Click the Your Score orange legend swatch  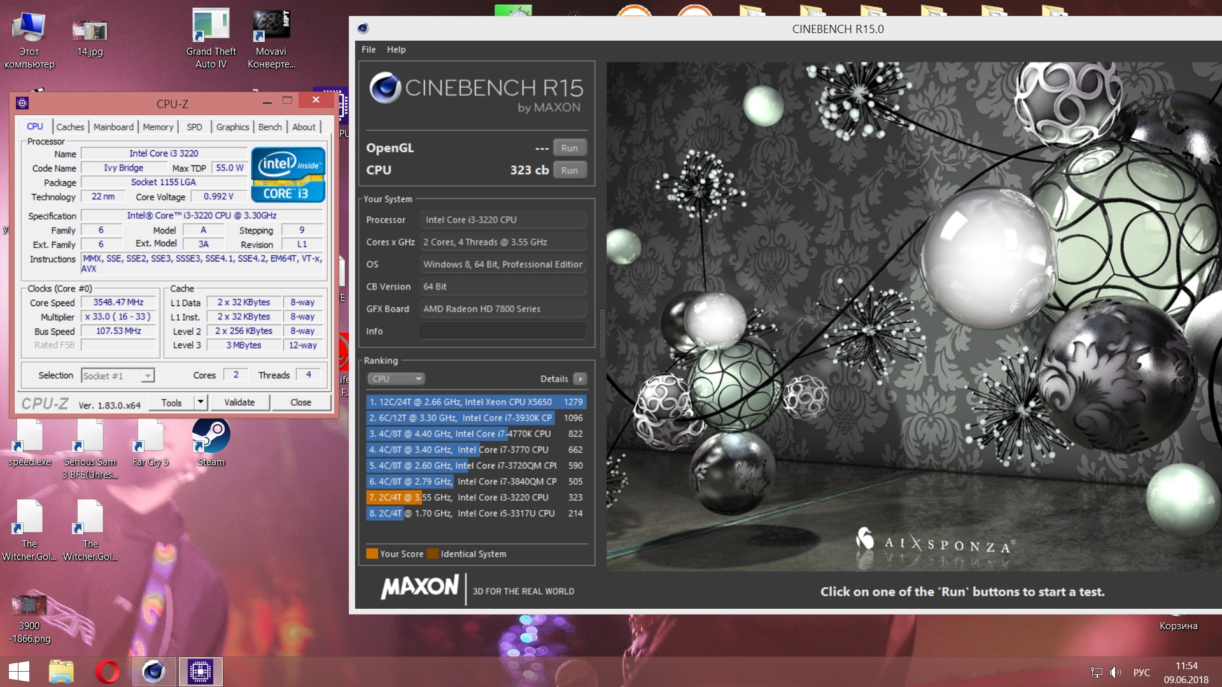(x=372, y=553)
